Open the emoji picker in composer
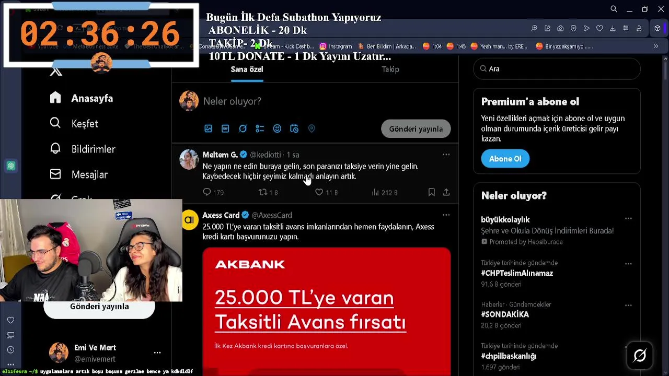 [277, 128]
